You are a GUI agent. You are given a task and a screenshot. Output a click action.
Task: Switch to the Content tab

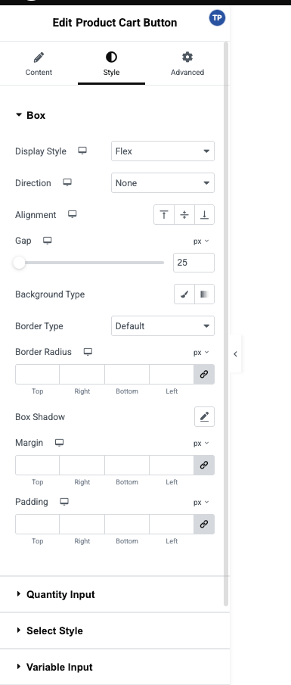[x=39, y=64]
